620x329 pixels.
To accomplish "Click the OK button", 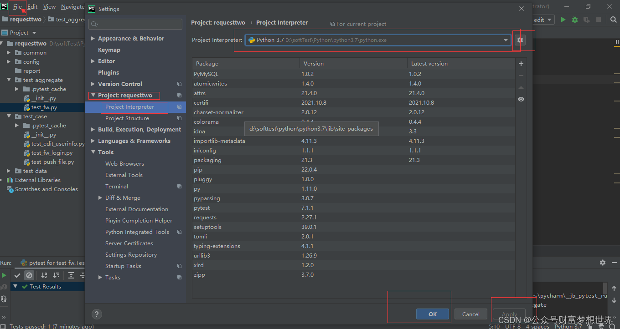I will coord(433,314).
